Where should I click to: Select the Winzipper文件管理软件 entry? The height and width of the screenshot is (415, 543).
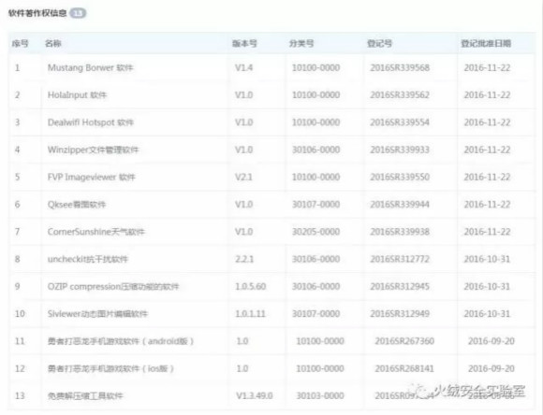pyautogui.click(x=93, y=150)
